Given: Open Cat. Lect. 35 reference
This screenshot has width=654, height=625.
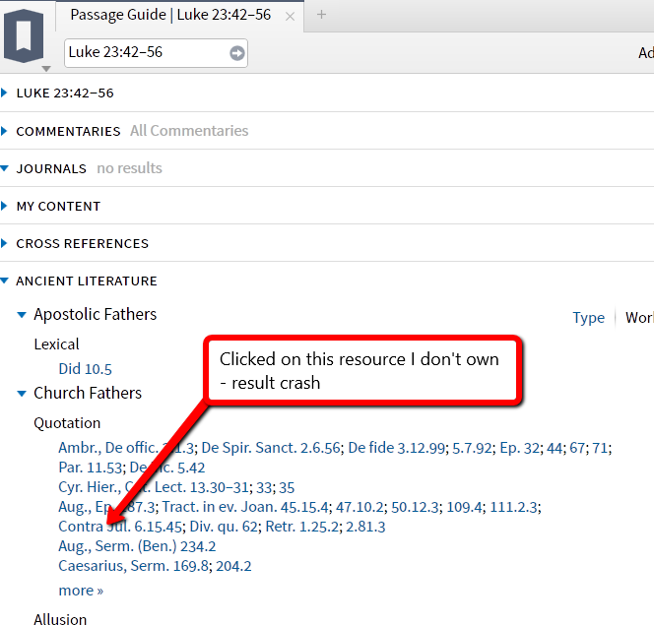Looking at the screenshot, I should click(287, 487).
